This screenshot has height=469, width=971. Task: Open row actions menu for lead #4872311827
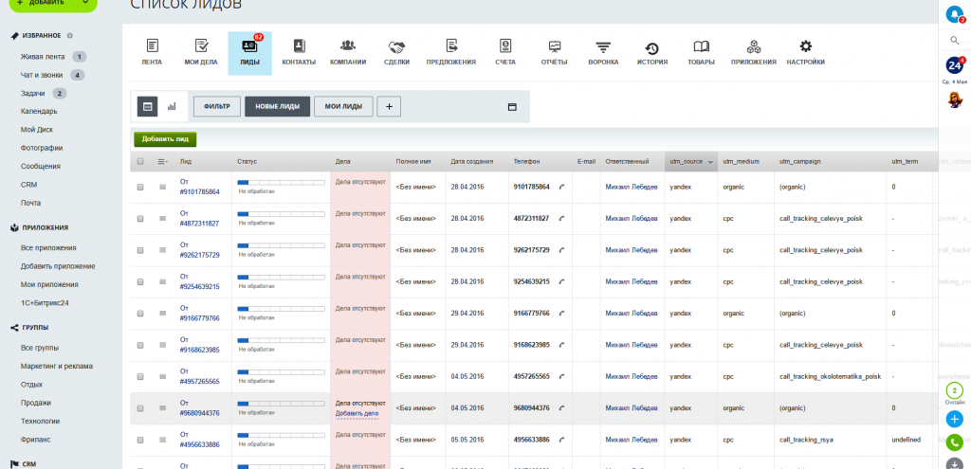coord(163,219)
